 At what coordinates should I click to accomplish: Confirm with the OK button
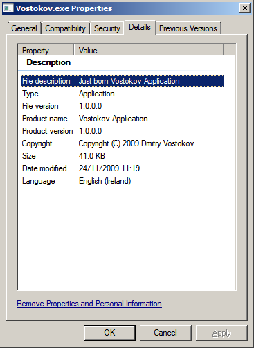(x=109, y=333)
